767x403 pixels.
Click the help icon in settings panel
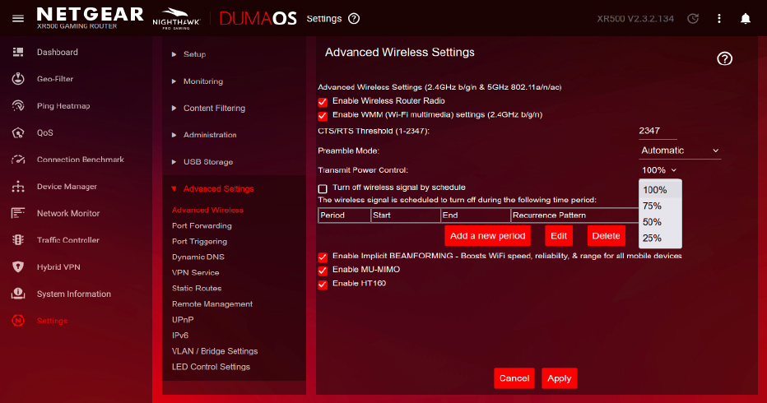(724, 58)
